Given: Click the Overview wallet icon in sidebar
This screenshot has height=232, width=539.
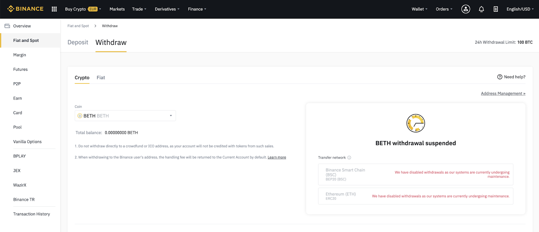Looking at the screenshot, I should pos(7,26).
